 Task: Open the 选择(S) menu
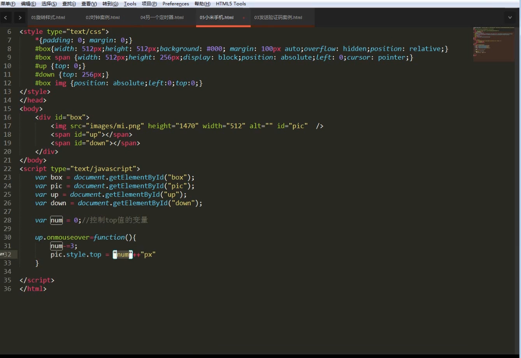(49, 4)
